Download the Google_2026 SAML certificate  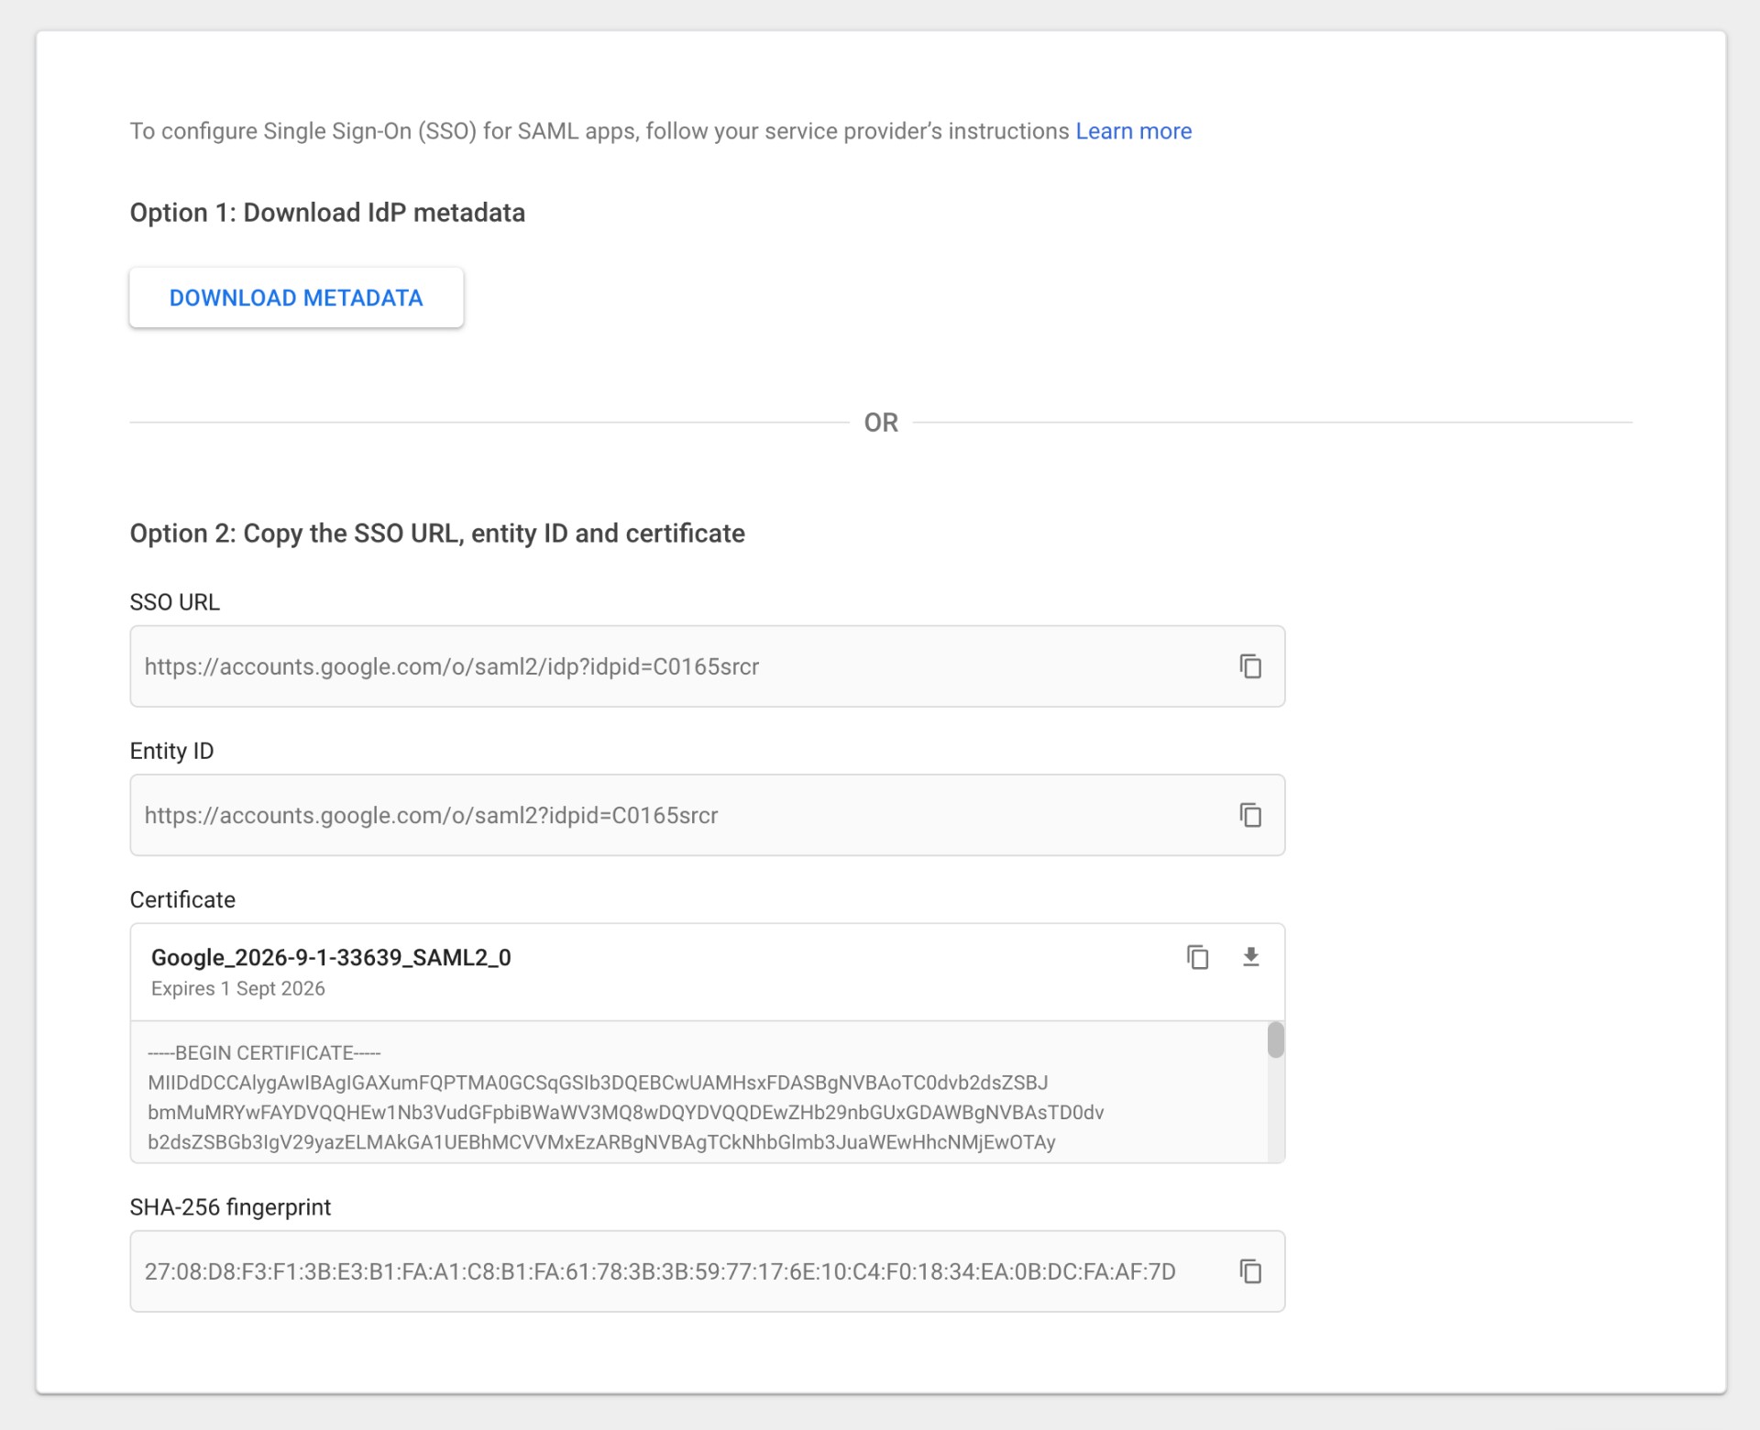click(x=1251, y=957)
